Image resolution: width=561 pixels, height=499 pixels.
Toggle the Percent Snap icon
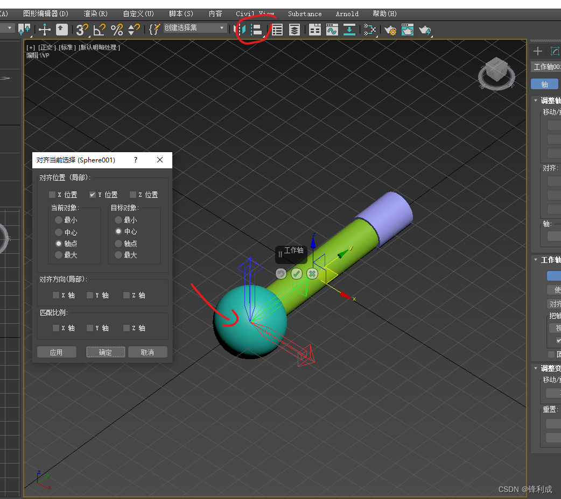[117, 30]
